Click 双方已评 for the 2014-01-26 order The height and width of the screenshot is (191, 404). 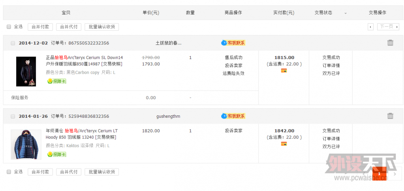coord(331,146)
